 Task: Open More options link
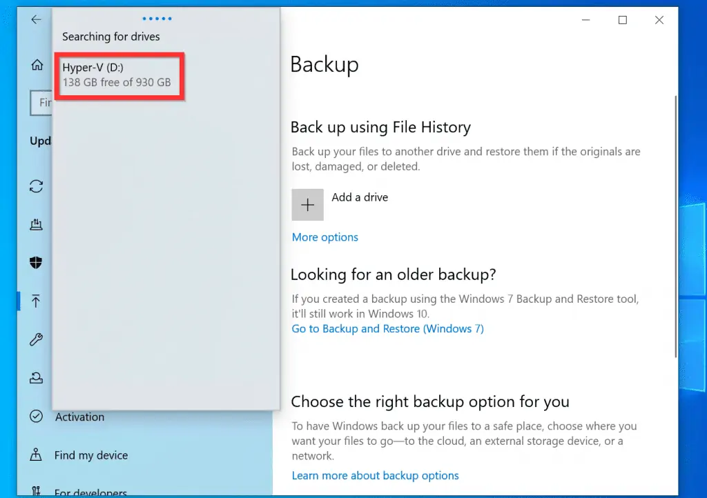325,237
